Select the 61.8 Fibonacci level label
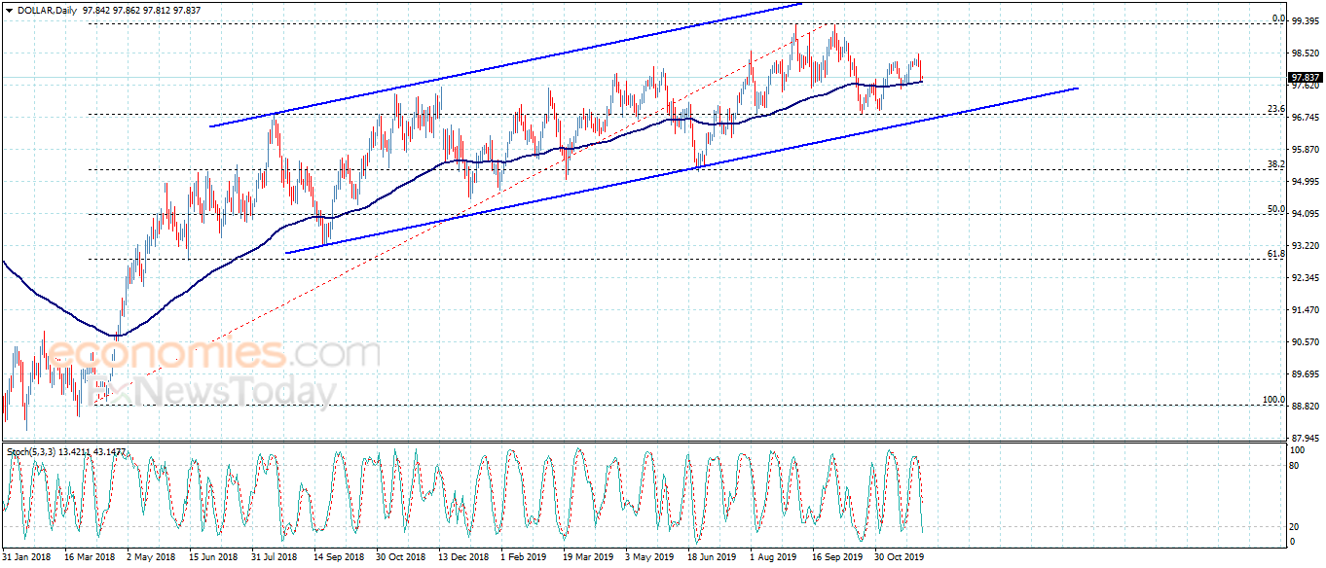 [1276, 254]
